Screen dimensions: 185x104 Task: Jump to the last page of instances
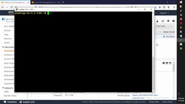pyautogui.click(x=171, y=26)
